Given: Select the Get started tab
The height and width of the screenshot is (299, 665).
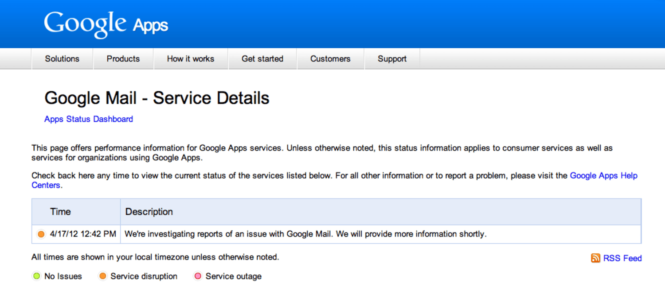Looking at the screenshot, I should click(262, 59).
